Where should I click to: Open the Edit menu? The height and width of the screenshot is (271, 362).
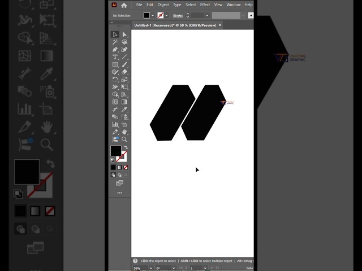tap(150, 5)
